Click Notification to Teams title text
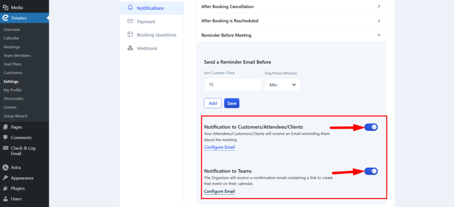The width and height of the screenshot is (454, 207). 228,171
